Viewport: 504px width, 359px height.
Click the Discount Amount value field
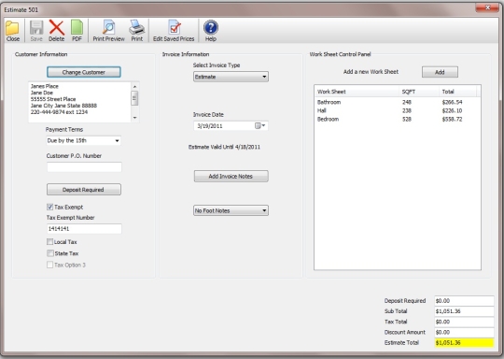click(464, 332)
